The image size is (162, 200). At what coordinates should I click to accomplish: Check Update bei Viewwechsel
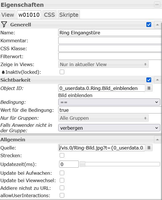click(62, 180)
